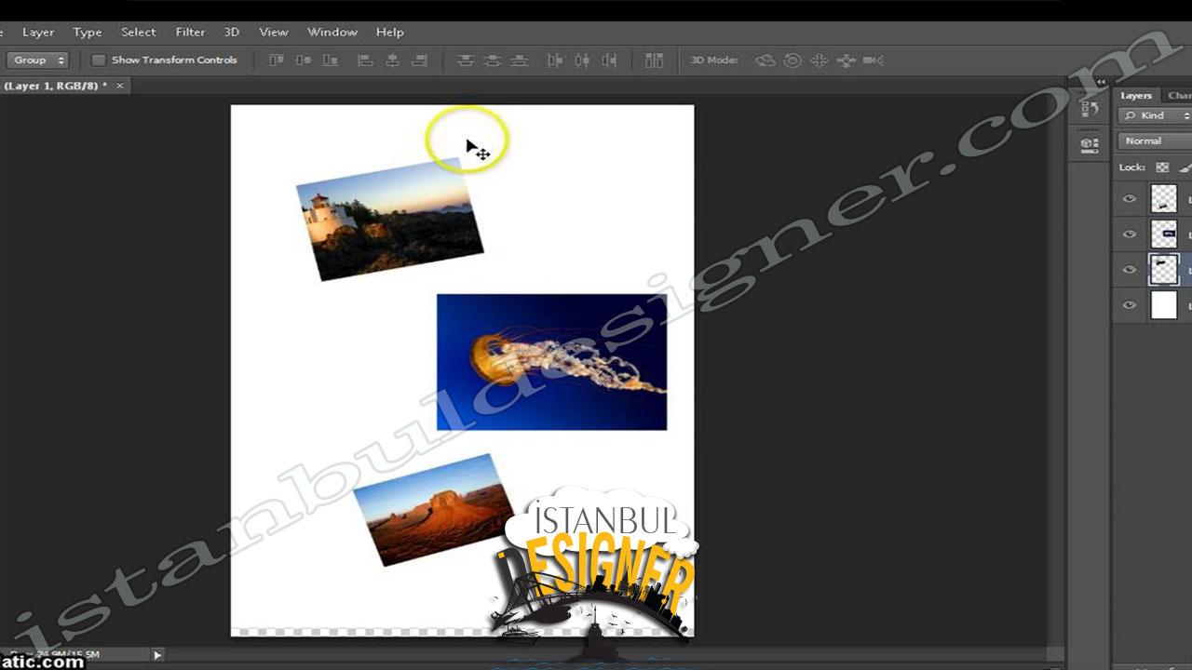Click the Distribute bottom edges icon
The width and height of the screenshot is (1192, 670).
[x=520, y=60]
